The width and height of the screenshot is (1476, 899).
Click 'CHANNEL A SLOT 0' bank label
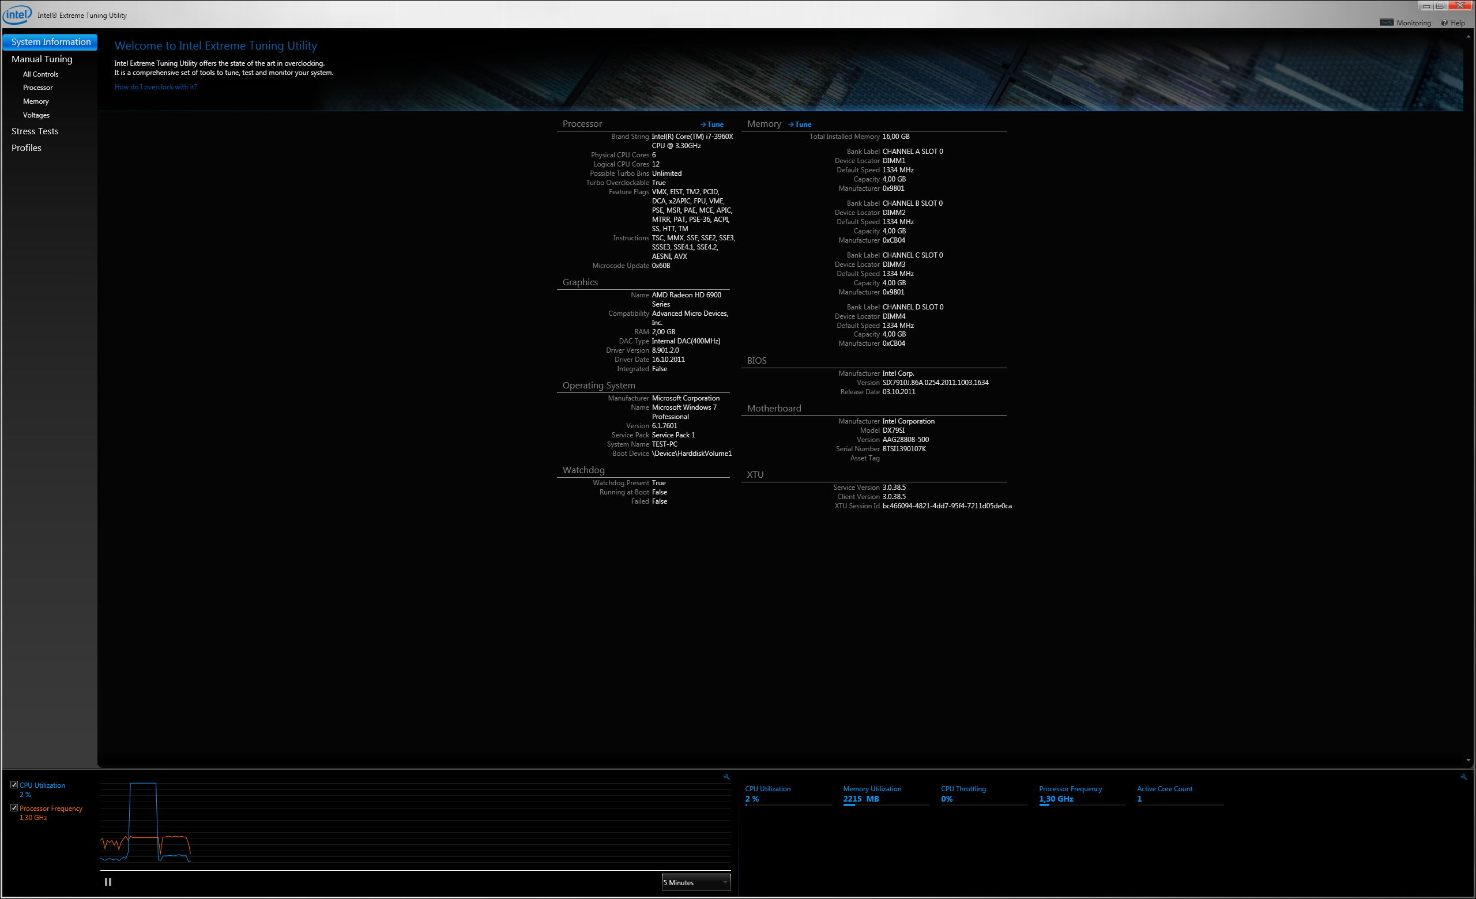[912, 152]
